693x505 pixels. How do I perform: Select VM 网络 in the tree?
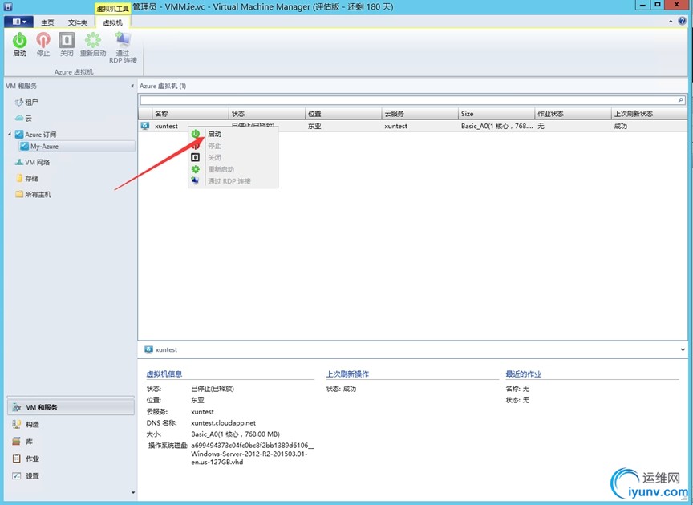32,162
